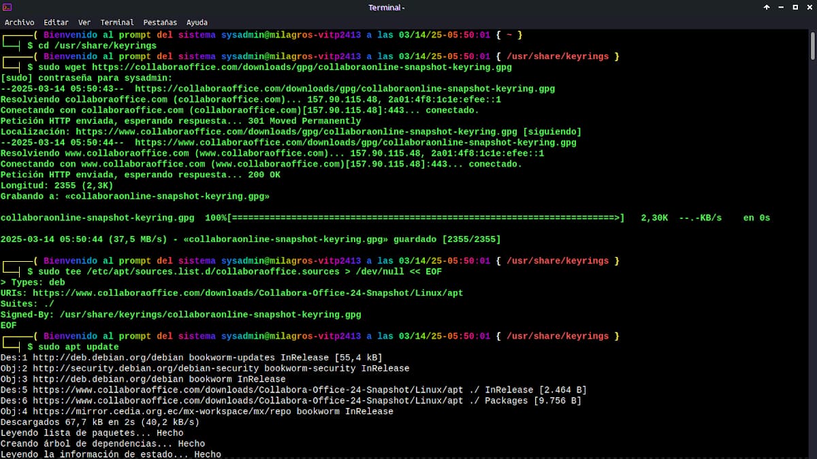The image size is (817, 459).
Task: Open the Pestañas menu
Action: (160, 22)
